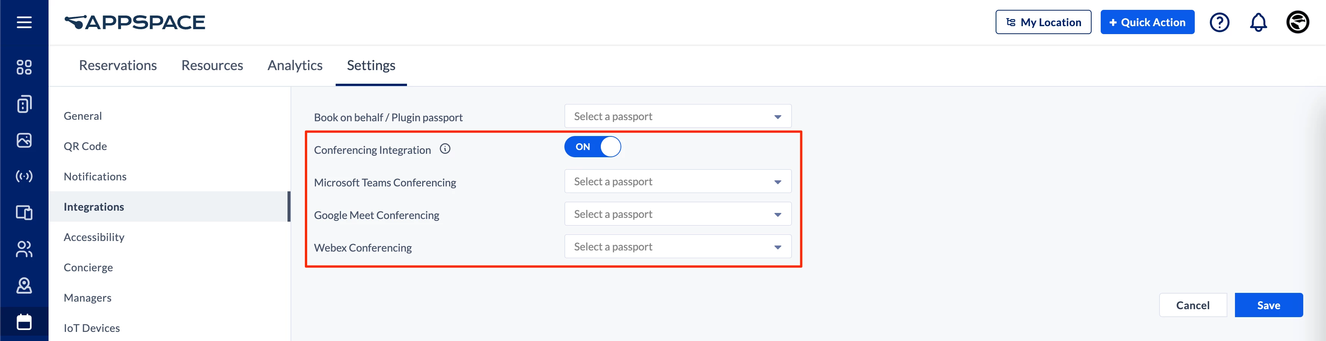Image resolution: width=1326 pixels, height=341 pixels.
Task: Expand Microsoft Teams Conferencing passport dropdown
Action: pos(677,181)
